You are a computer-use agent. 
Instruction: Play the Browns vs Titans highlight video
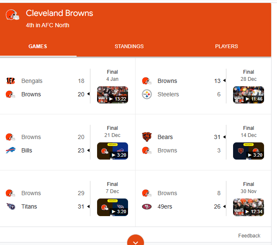point(113,207)
